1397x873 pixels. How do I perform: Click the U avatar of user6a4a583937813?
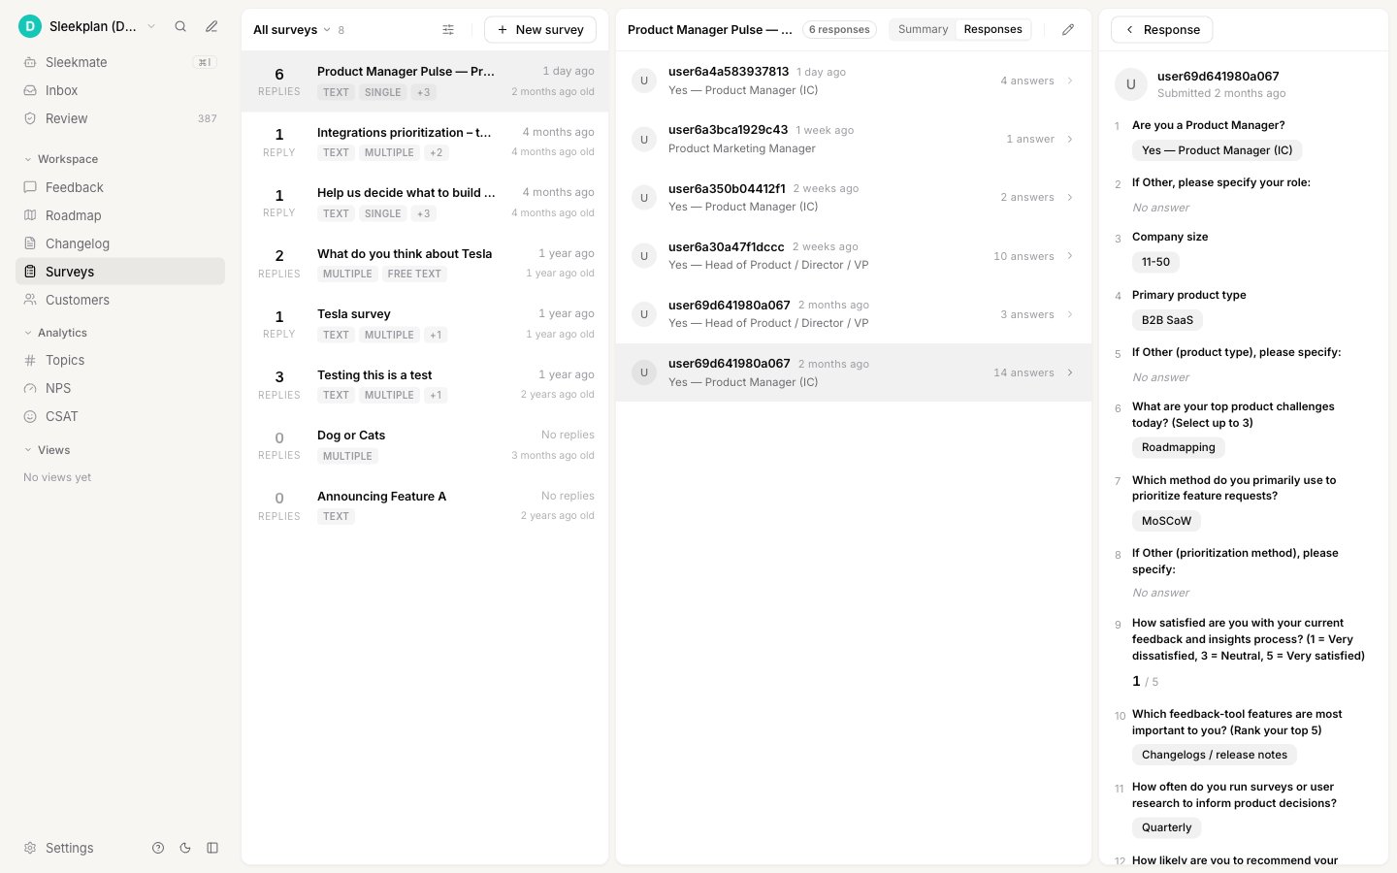point(644,81)
